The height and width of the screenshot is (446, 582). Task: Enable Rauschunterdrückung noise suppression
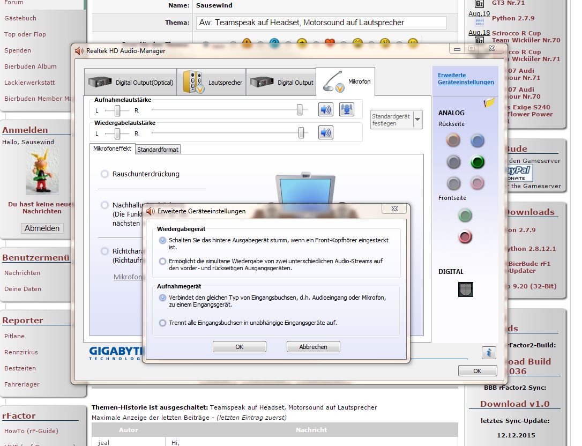[x=105, y=174]
